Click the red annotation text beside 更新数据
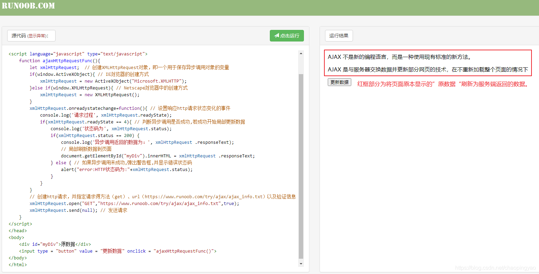 click(444, 84)
